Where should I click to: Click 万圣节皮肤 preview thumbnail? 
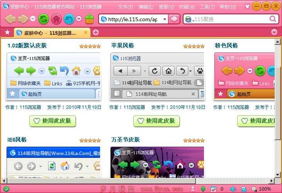157,162
